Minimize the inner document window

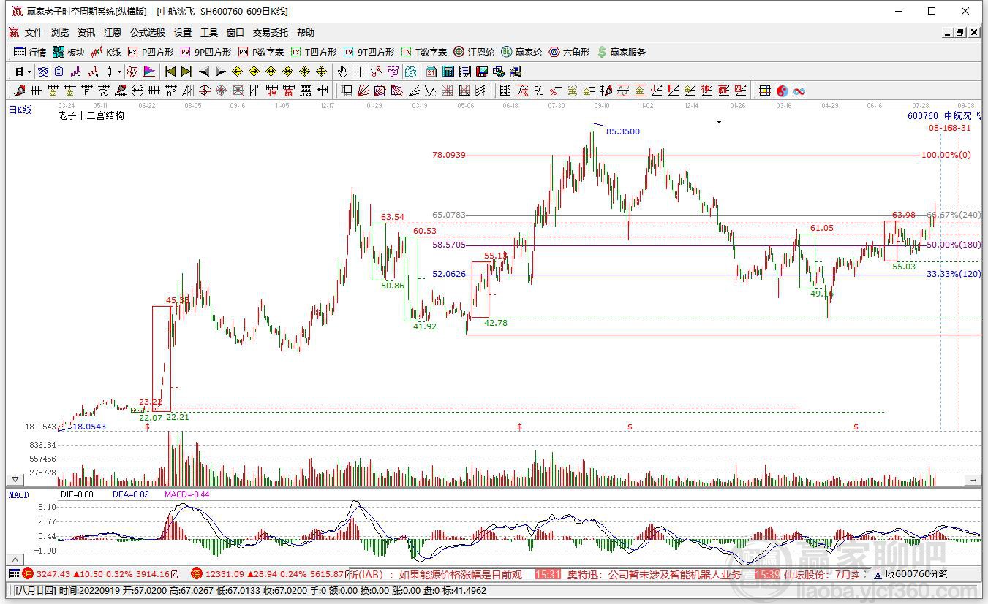(x=948, y=32)
